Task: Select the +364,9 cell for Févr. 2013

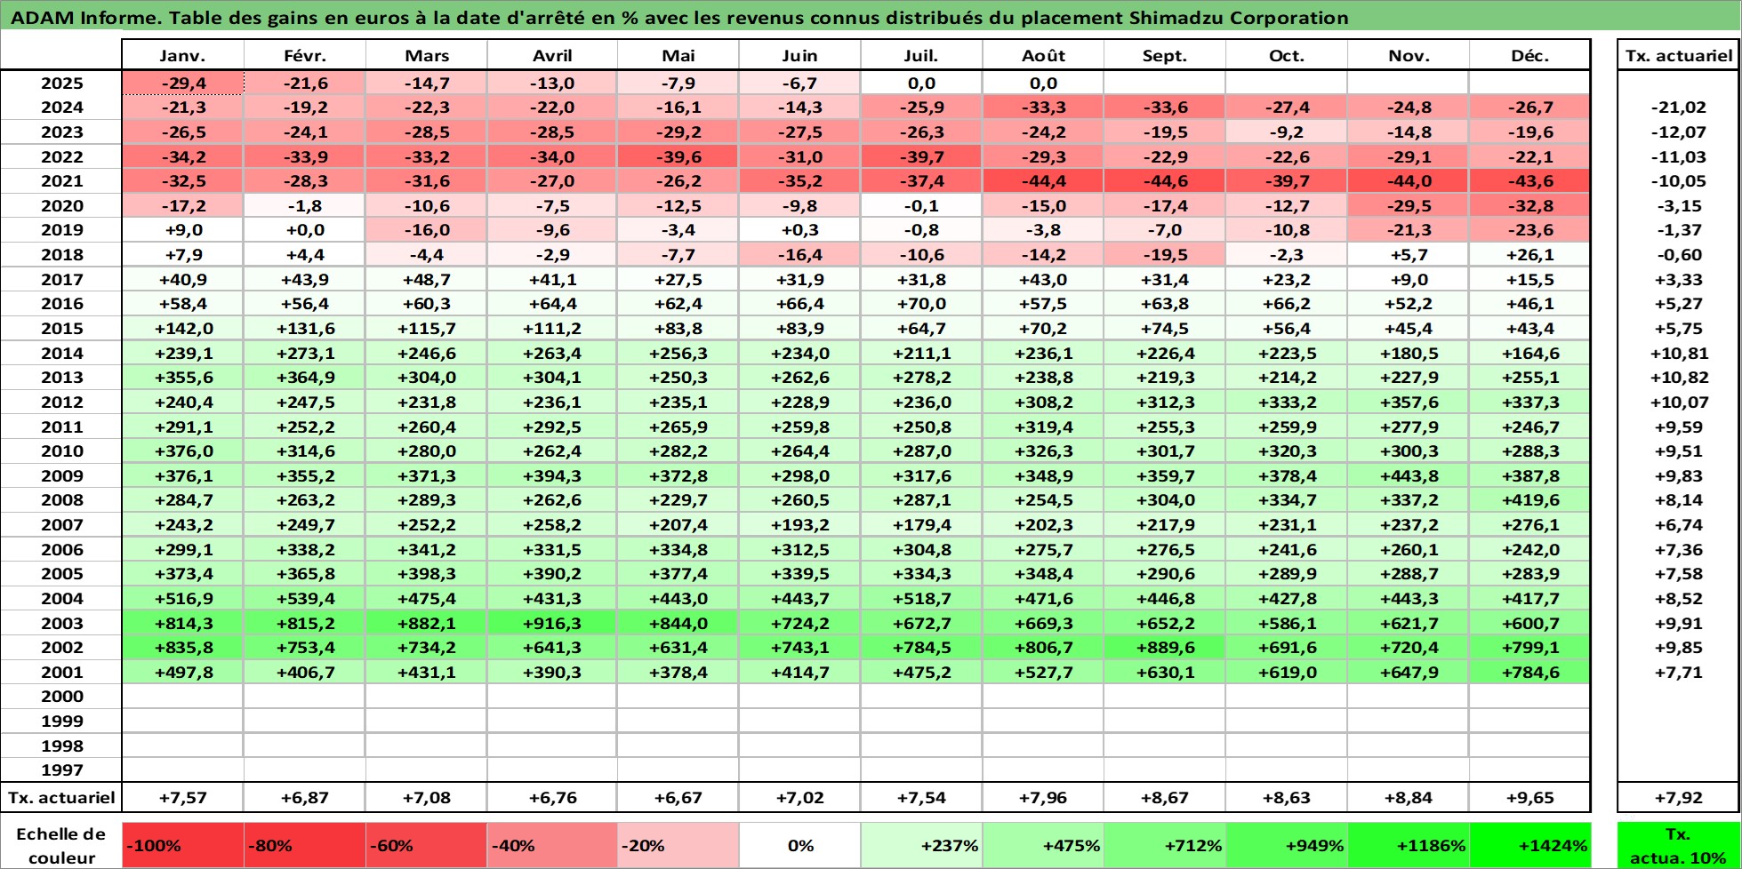Action: point(304,378)
